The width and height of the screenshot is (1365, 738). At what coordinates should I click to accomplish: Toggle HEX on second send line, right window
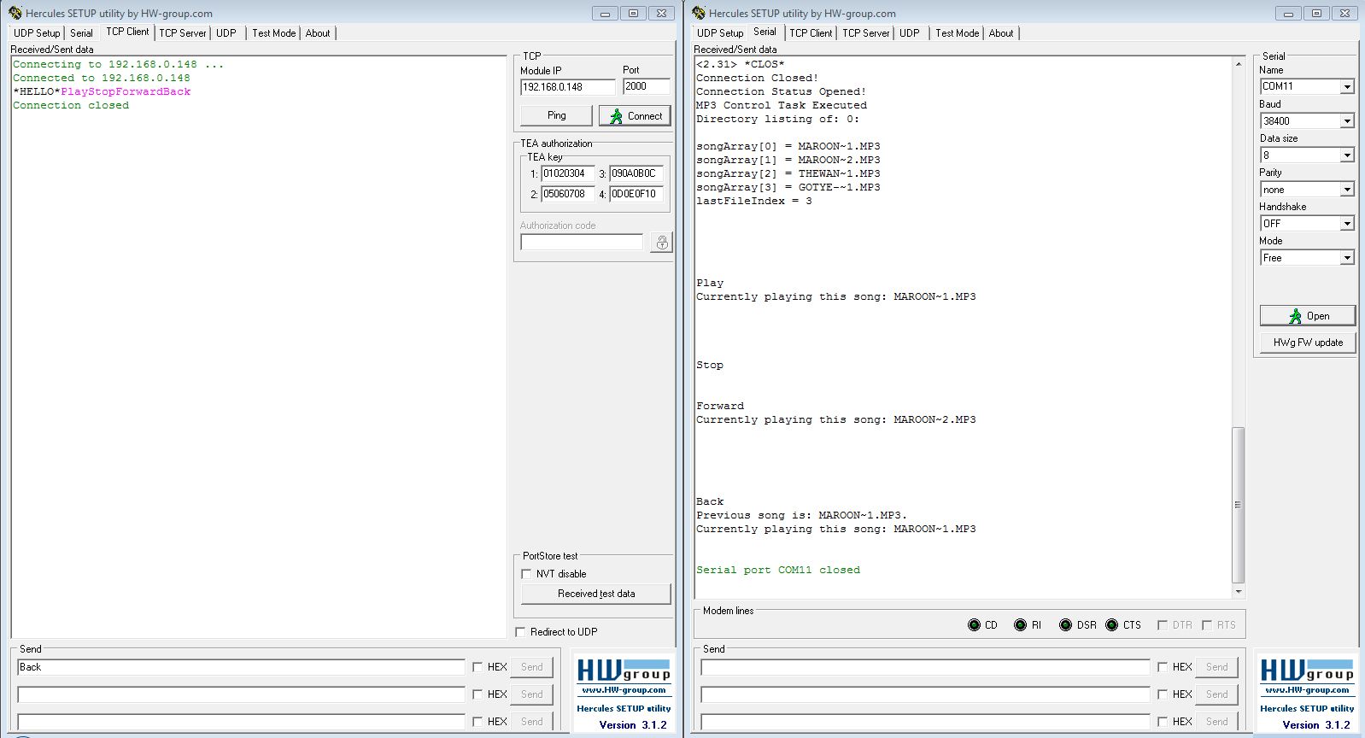point(1163,694)
